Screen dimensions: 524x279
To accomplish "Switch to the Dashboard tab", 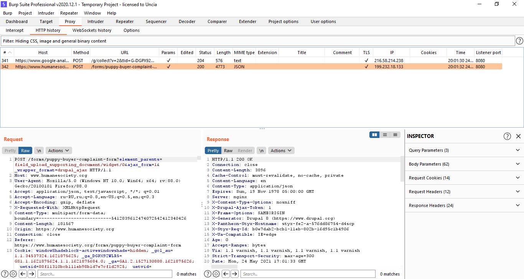I will point(17,21).
